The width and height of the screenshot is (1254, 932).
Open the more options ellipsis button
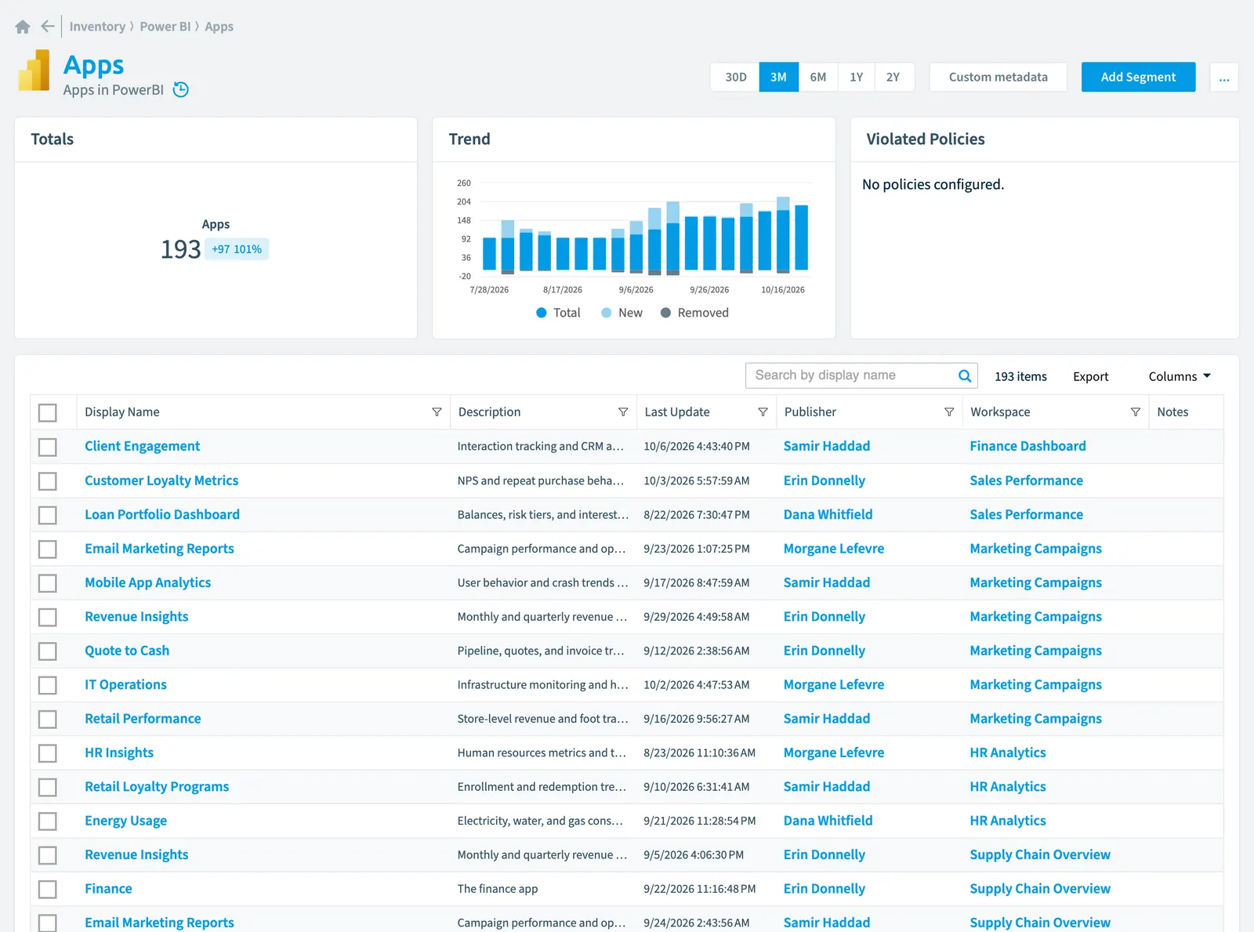(1224, 77)
